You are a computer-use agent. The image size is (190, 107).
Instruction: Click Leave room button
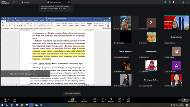tap(185, 100)
